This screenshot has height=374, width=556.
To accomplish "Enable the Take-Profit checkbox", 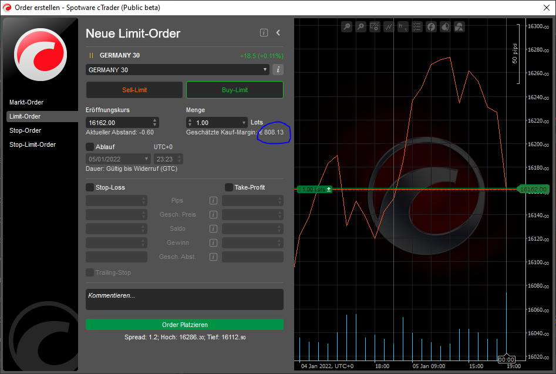I will tap(228, 187).
